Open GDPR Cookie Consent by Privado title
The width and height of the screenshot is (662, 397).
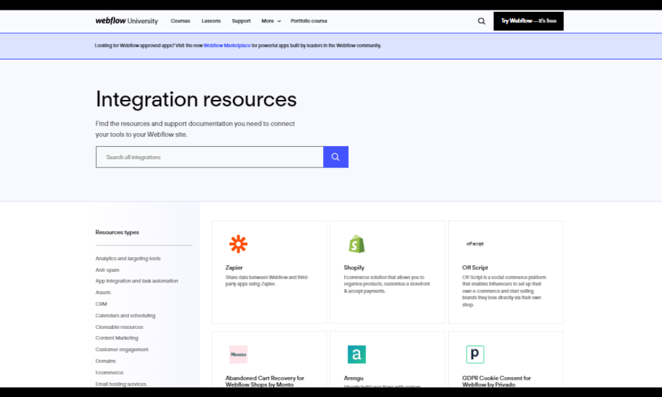coord(496,381)
